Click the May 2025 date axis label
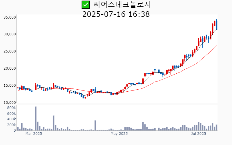 point(119,134)
